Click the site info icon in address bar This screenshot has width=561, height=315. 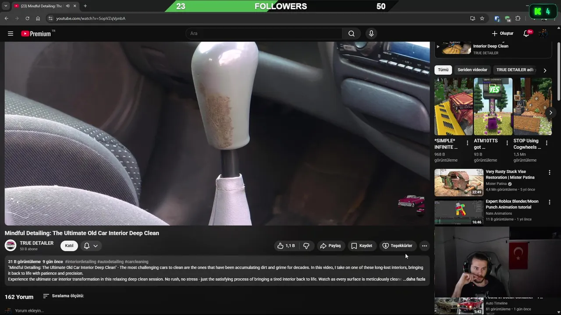[x=50, y=18]
